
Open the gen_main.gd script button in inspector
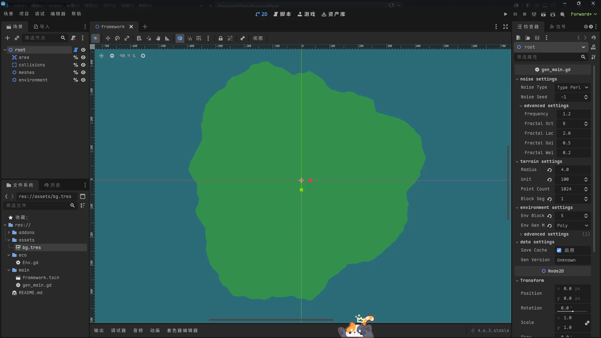(553, 70)
